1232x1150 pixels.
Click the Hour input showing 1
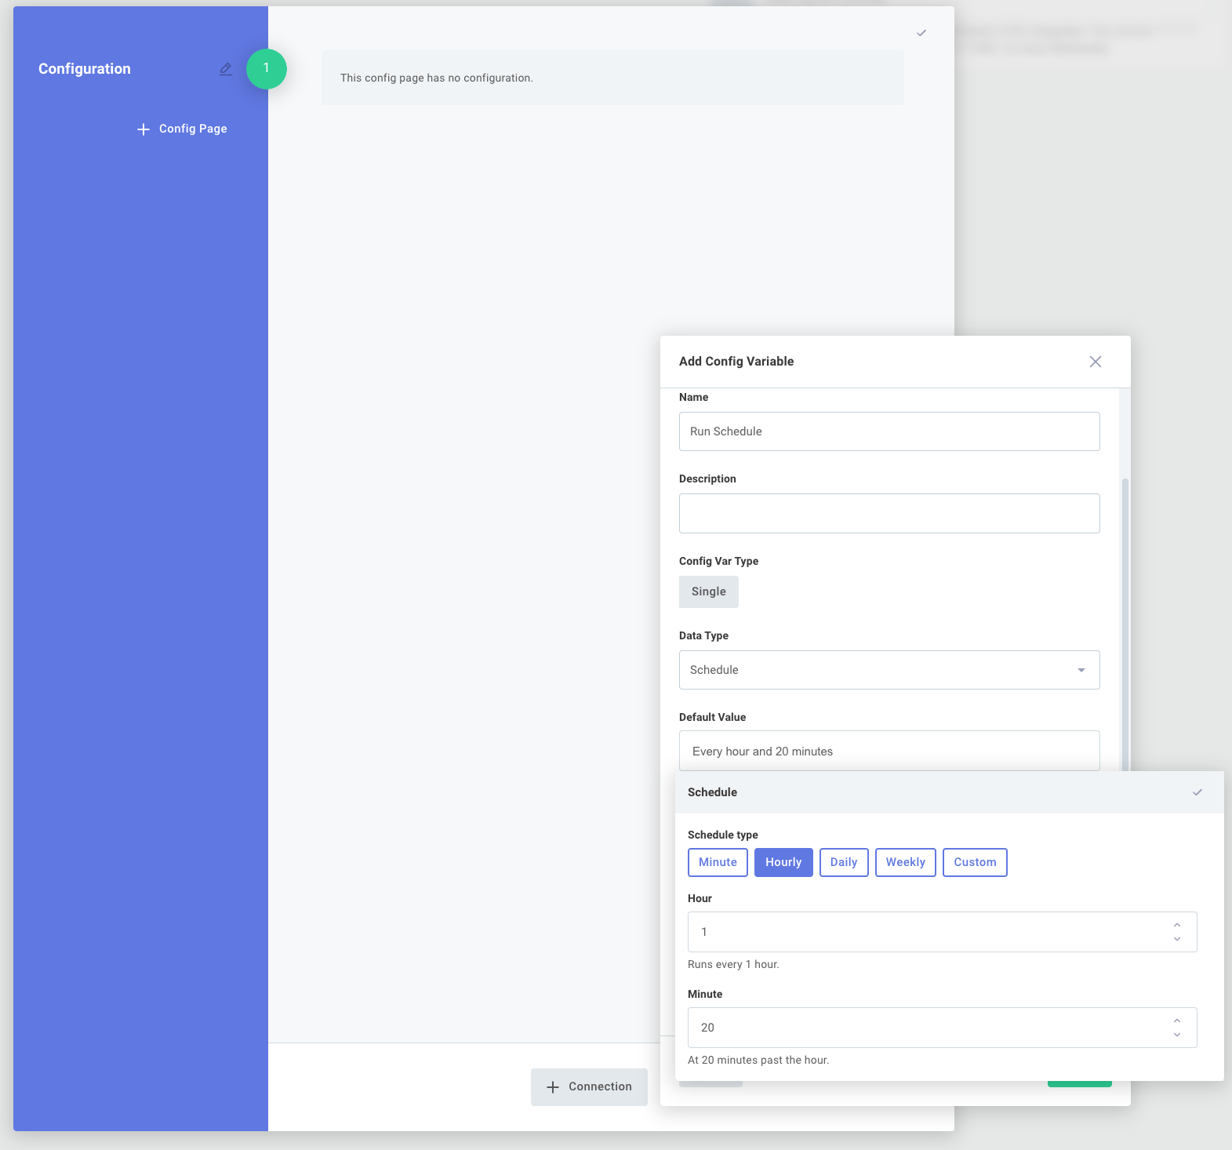tap(943, 932)
